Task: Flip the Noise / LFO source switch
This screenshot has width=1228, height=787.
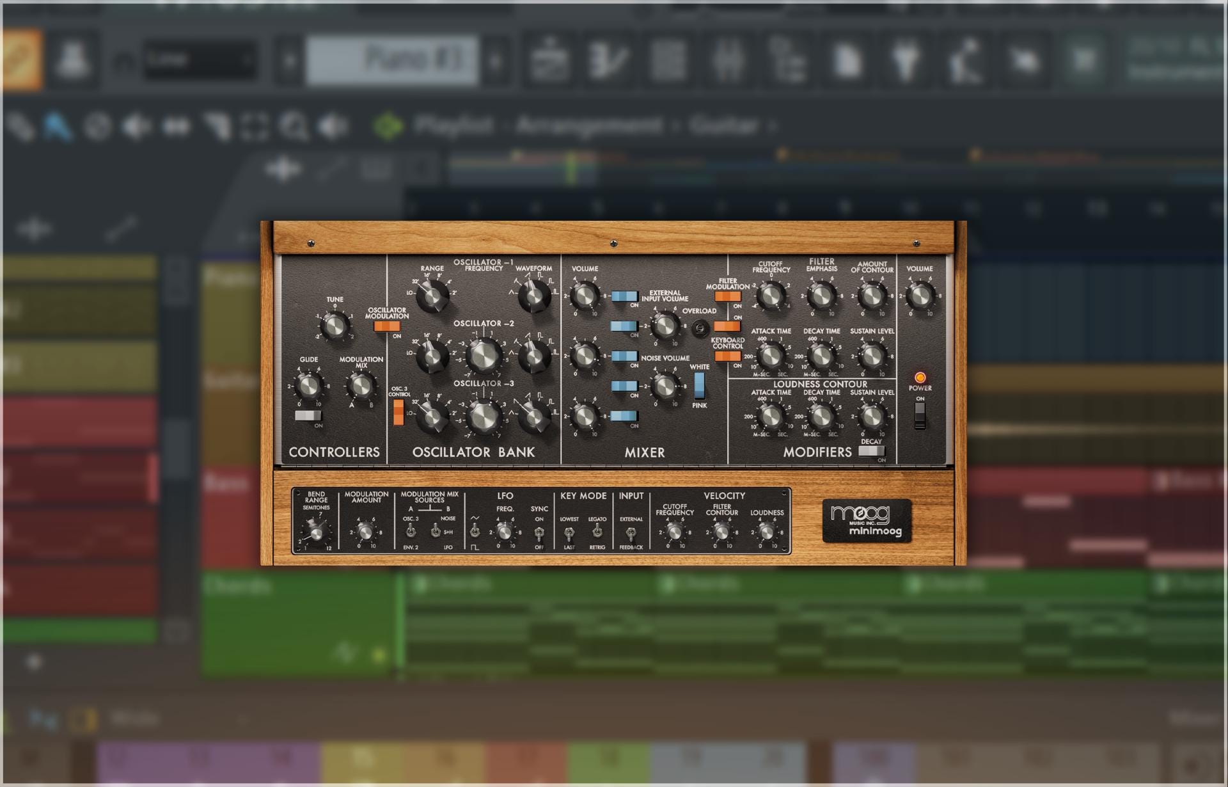Action: 435,532
